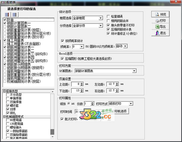182x142 pixels.
Task: Uncheck 钢筋用量统计表四 report
Action: [x=5, y=57]
